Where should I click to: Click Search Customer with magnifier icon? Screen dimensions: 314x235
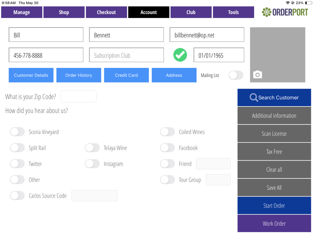point(274,98)
